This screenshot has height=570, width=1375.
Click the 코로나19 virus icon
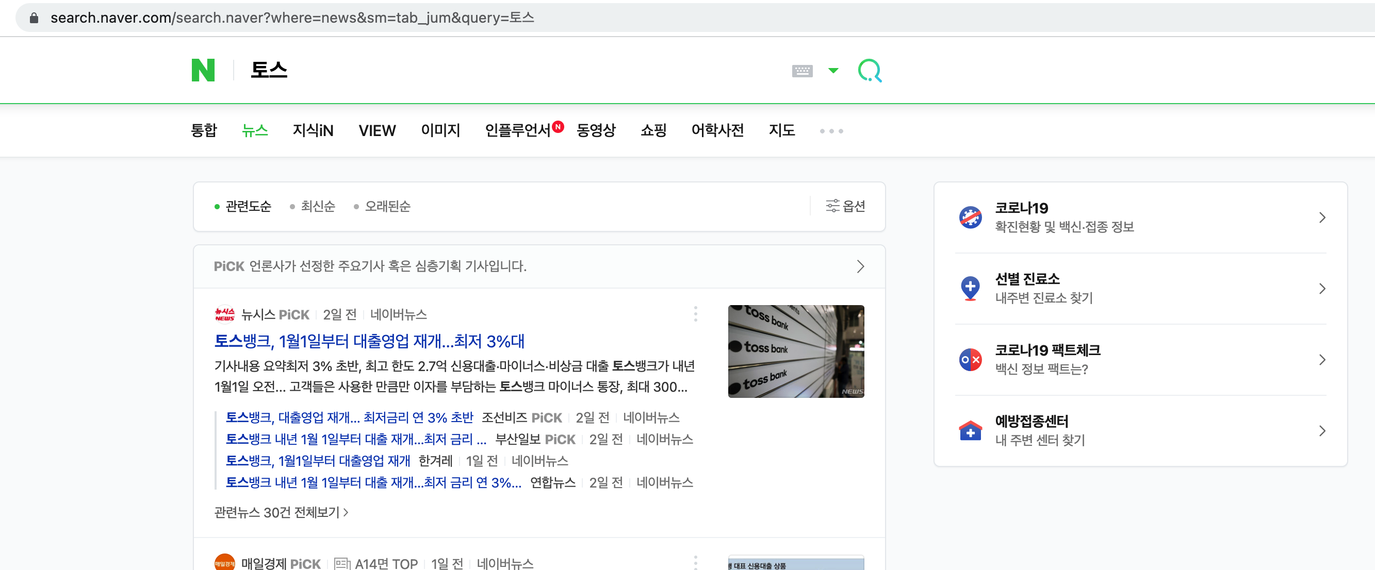click(970, 217)
